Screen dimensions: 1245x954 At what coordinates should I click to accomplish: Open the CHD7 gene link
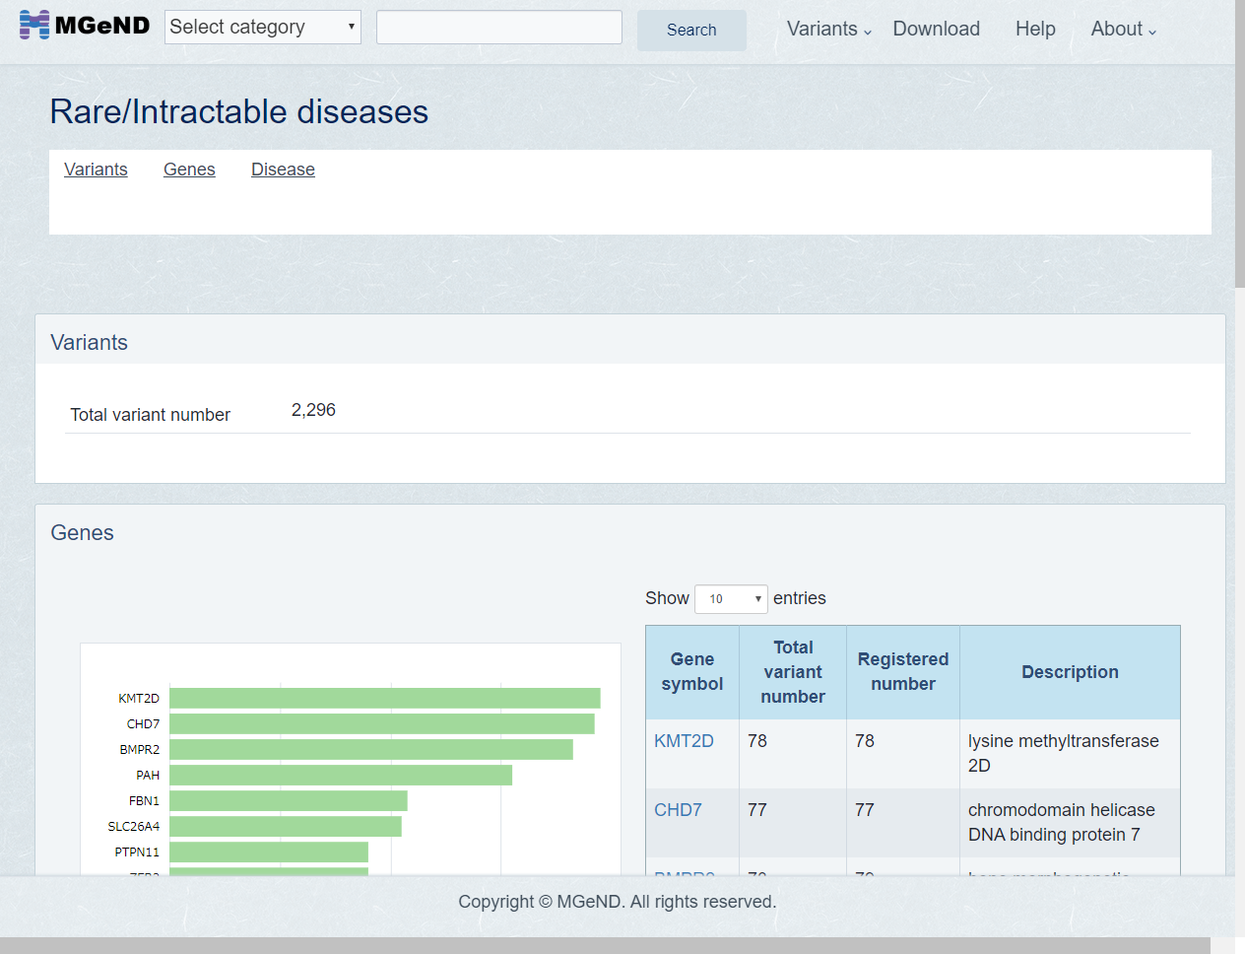678,810
